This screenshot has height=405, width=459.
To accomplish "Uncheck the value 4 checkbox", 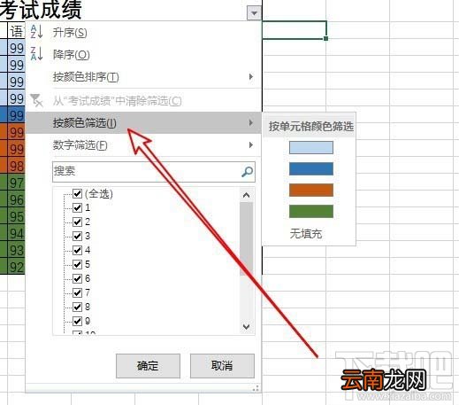I will pos(77,250).
